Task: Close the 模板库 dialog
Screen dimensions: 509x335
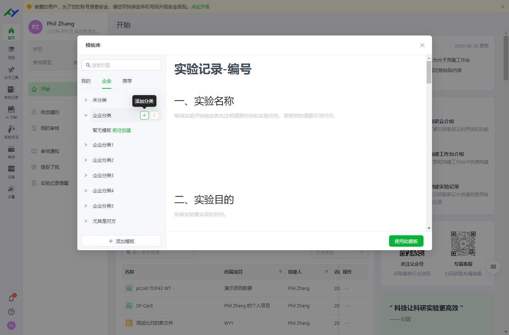Action: pyautogui.click(x=422, y=45)
